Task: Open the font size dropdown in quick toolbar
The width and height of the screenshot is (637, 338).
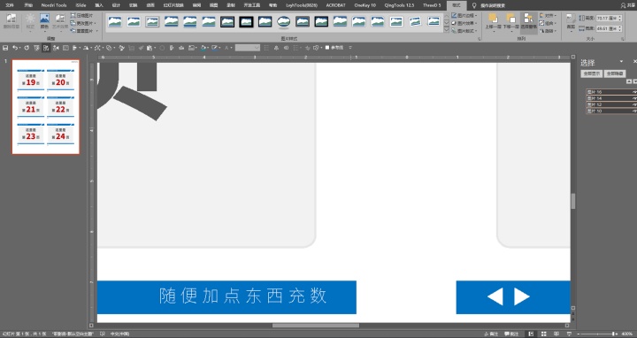Action: click(257, 48)
